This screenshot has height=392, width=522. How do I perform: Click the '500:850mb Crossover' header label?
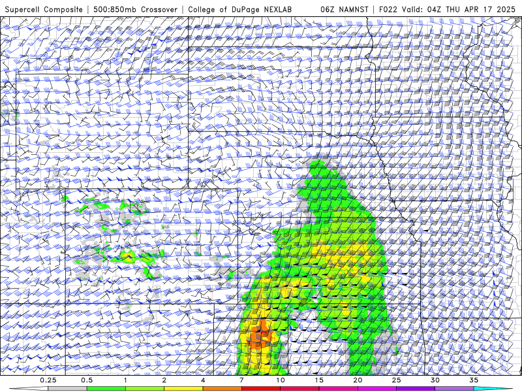click(x=136, y=9)
